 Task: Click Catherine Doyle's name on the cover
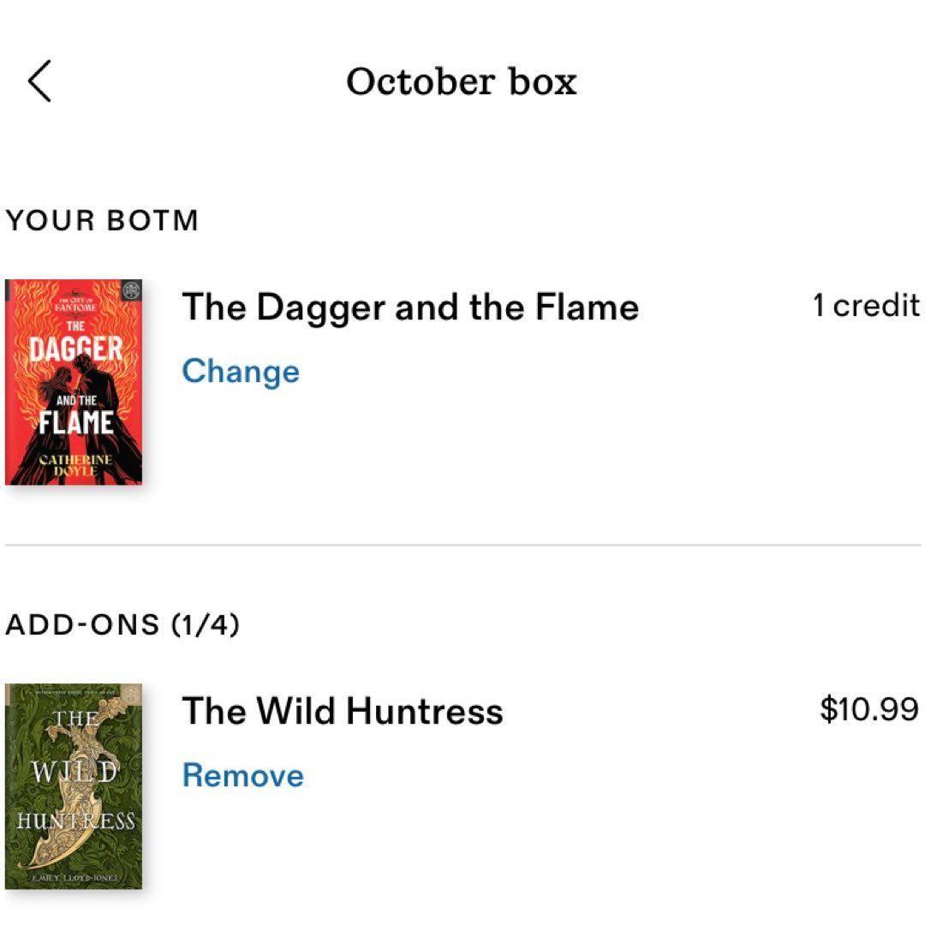pos(74,465)
